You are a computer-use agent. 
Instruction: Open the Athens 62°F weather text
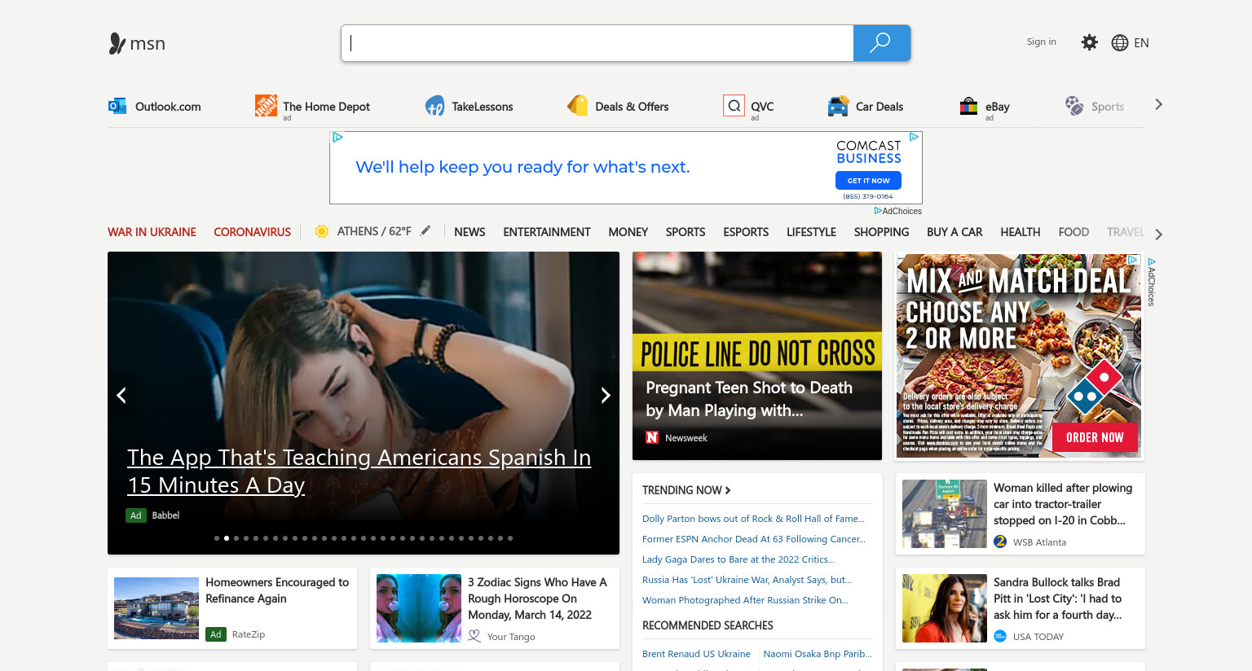[374, 231]
